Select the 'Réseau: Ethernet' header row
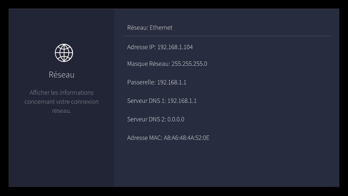The width and height of the screenshot is (348, 196). [150, 27]
